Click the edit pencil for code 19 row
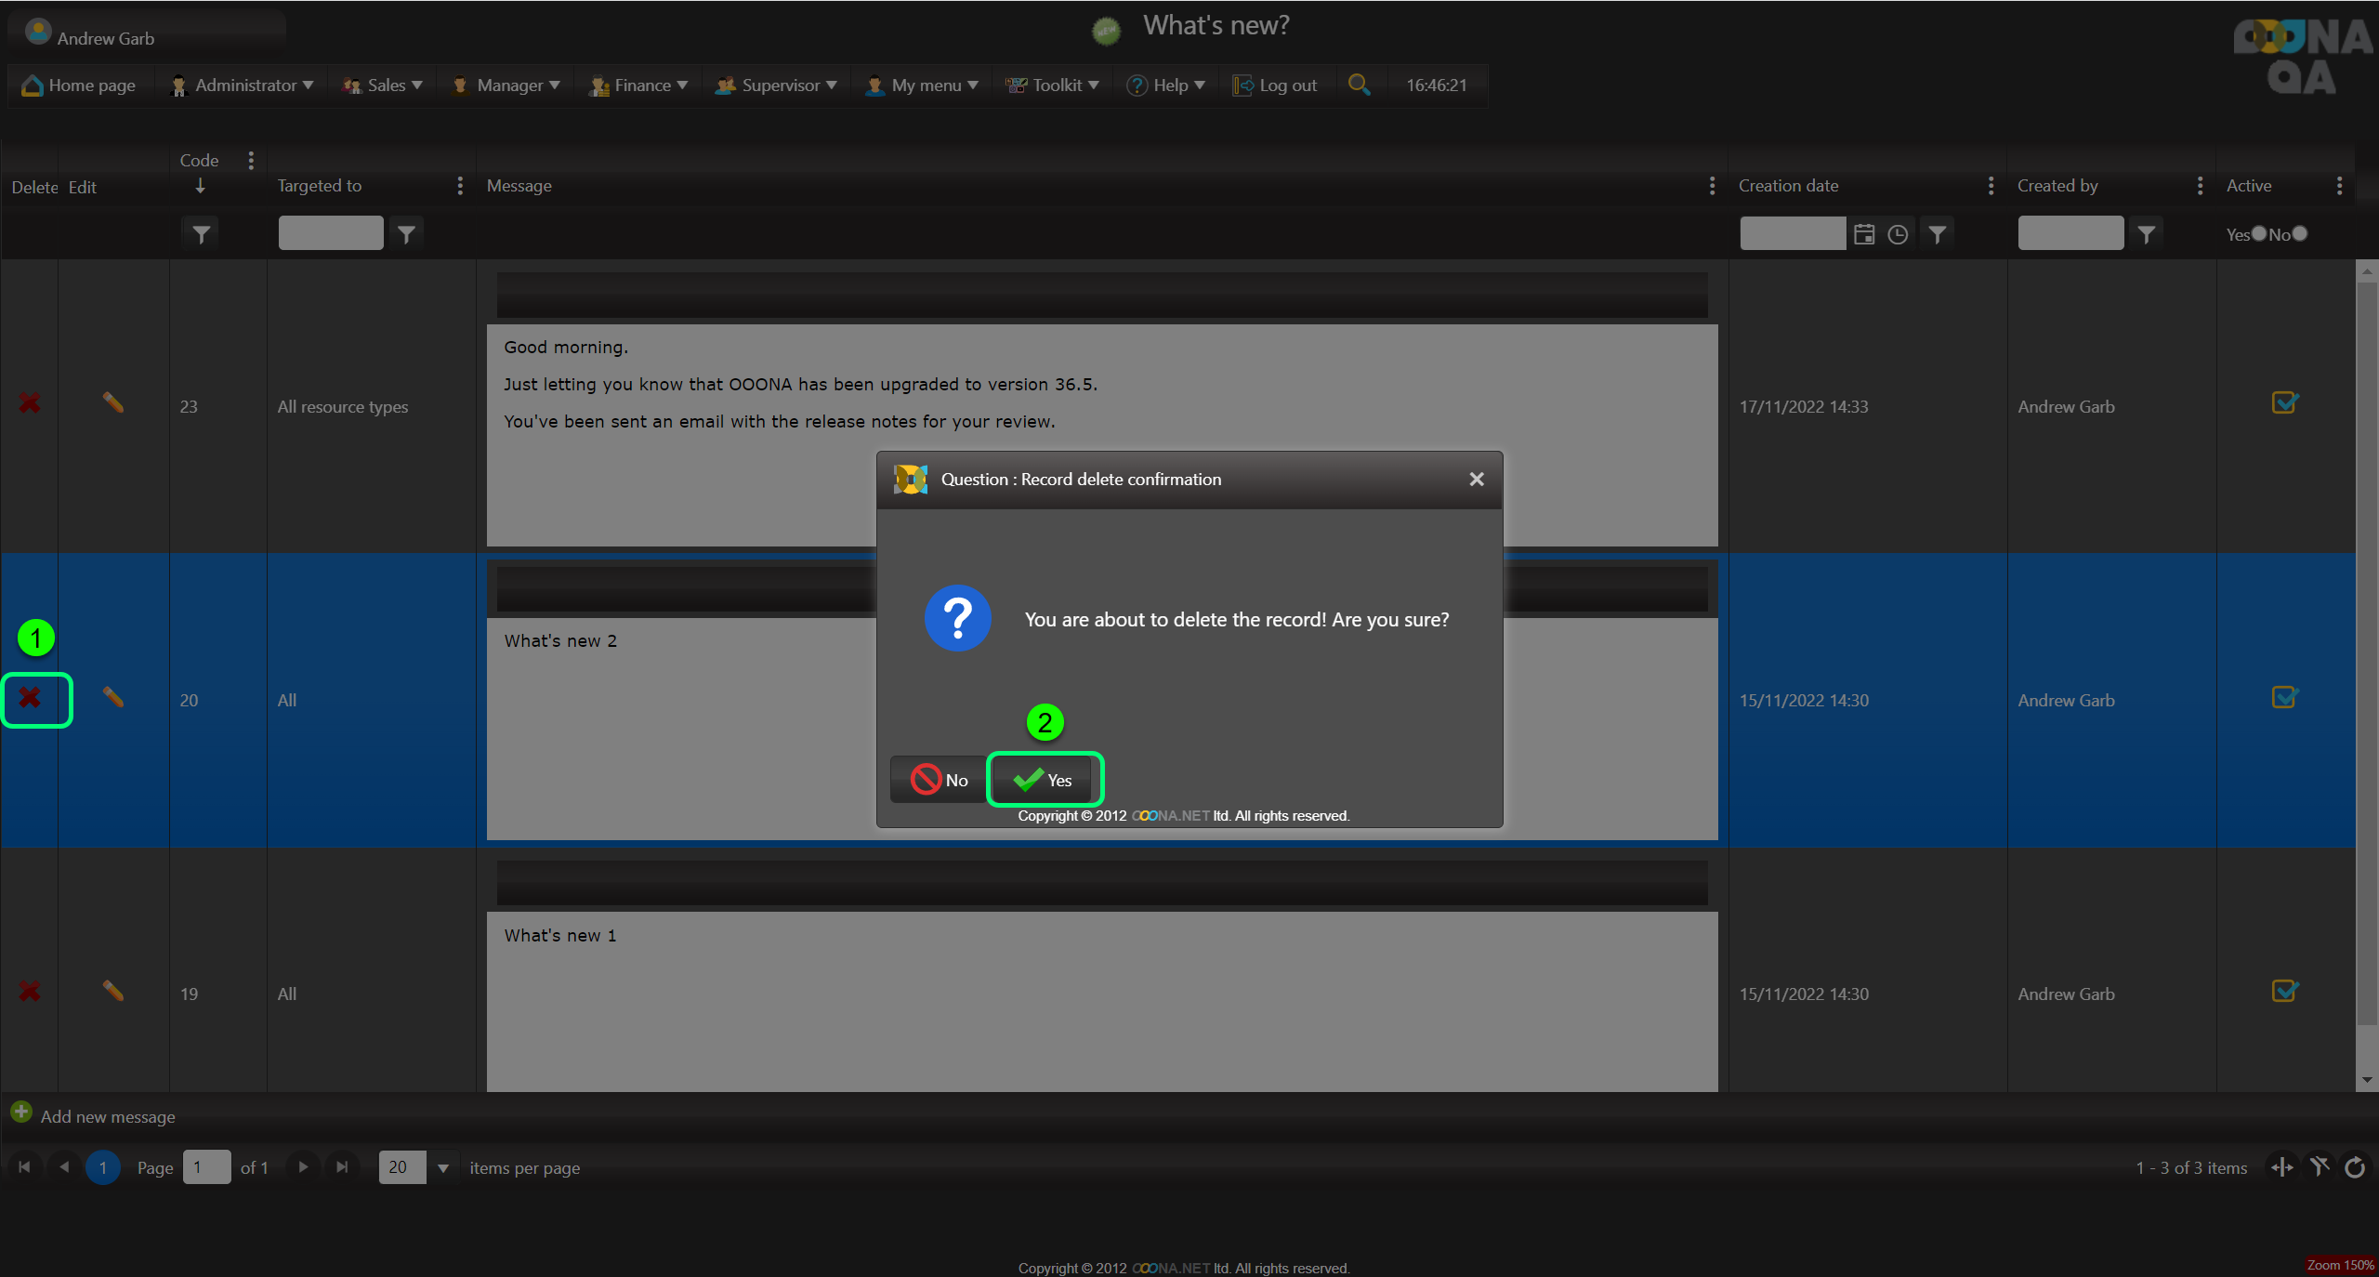Viewport: 2379px width, 1277px height. (112, 991)
